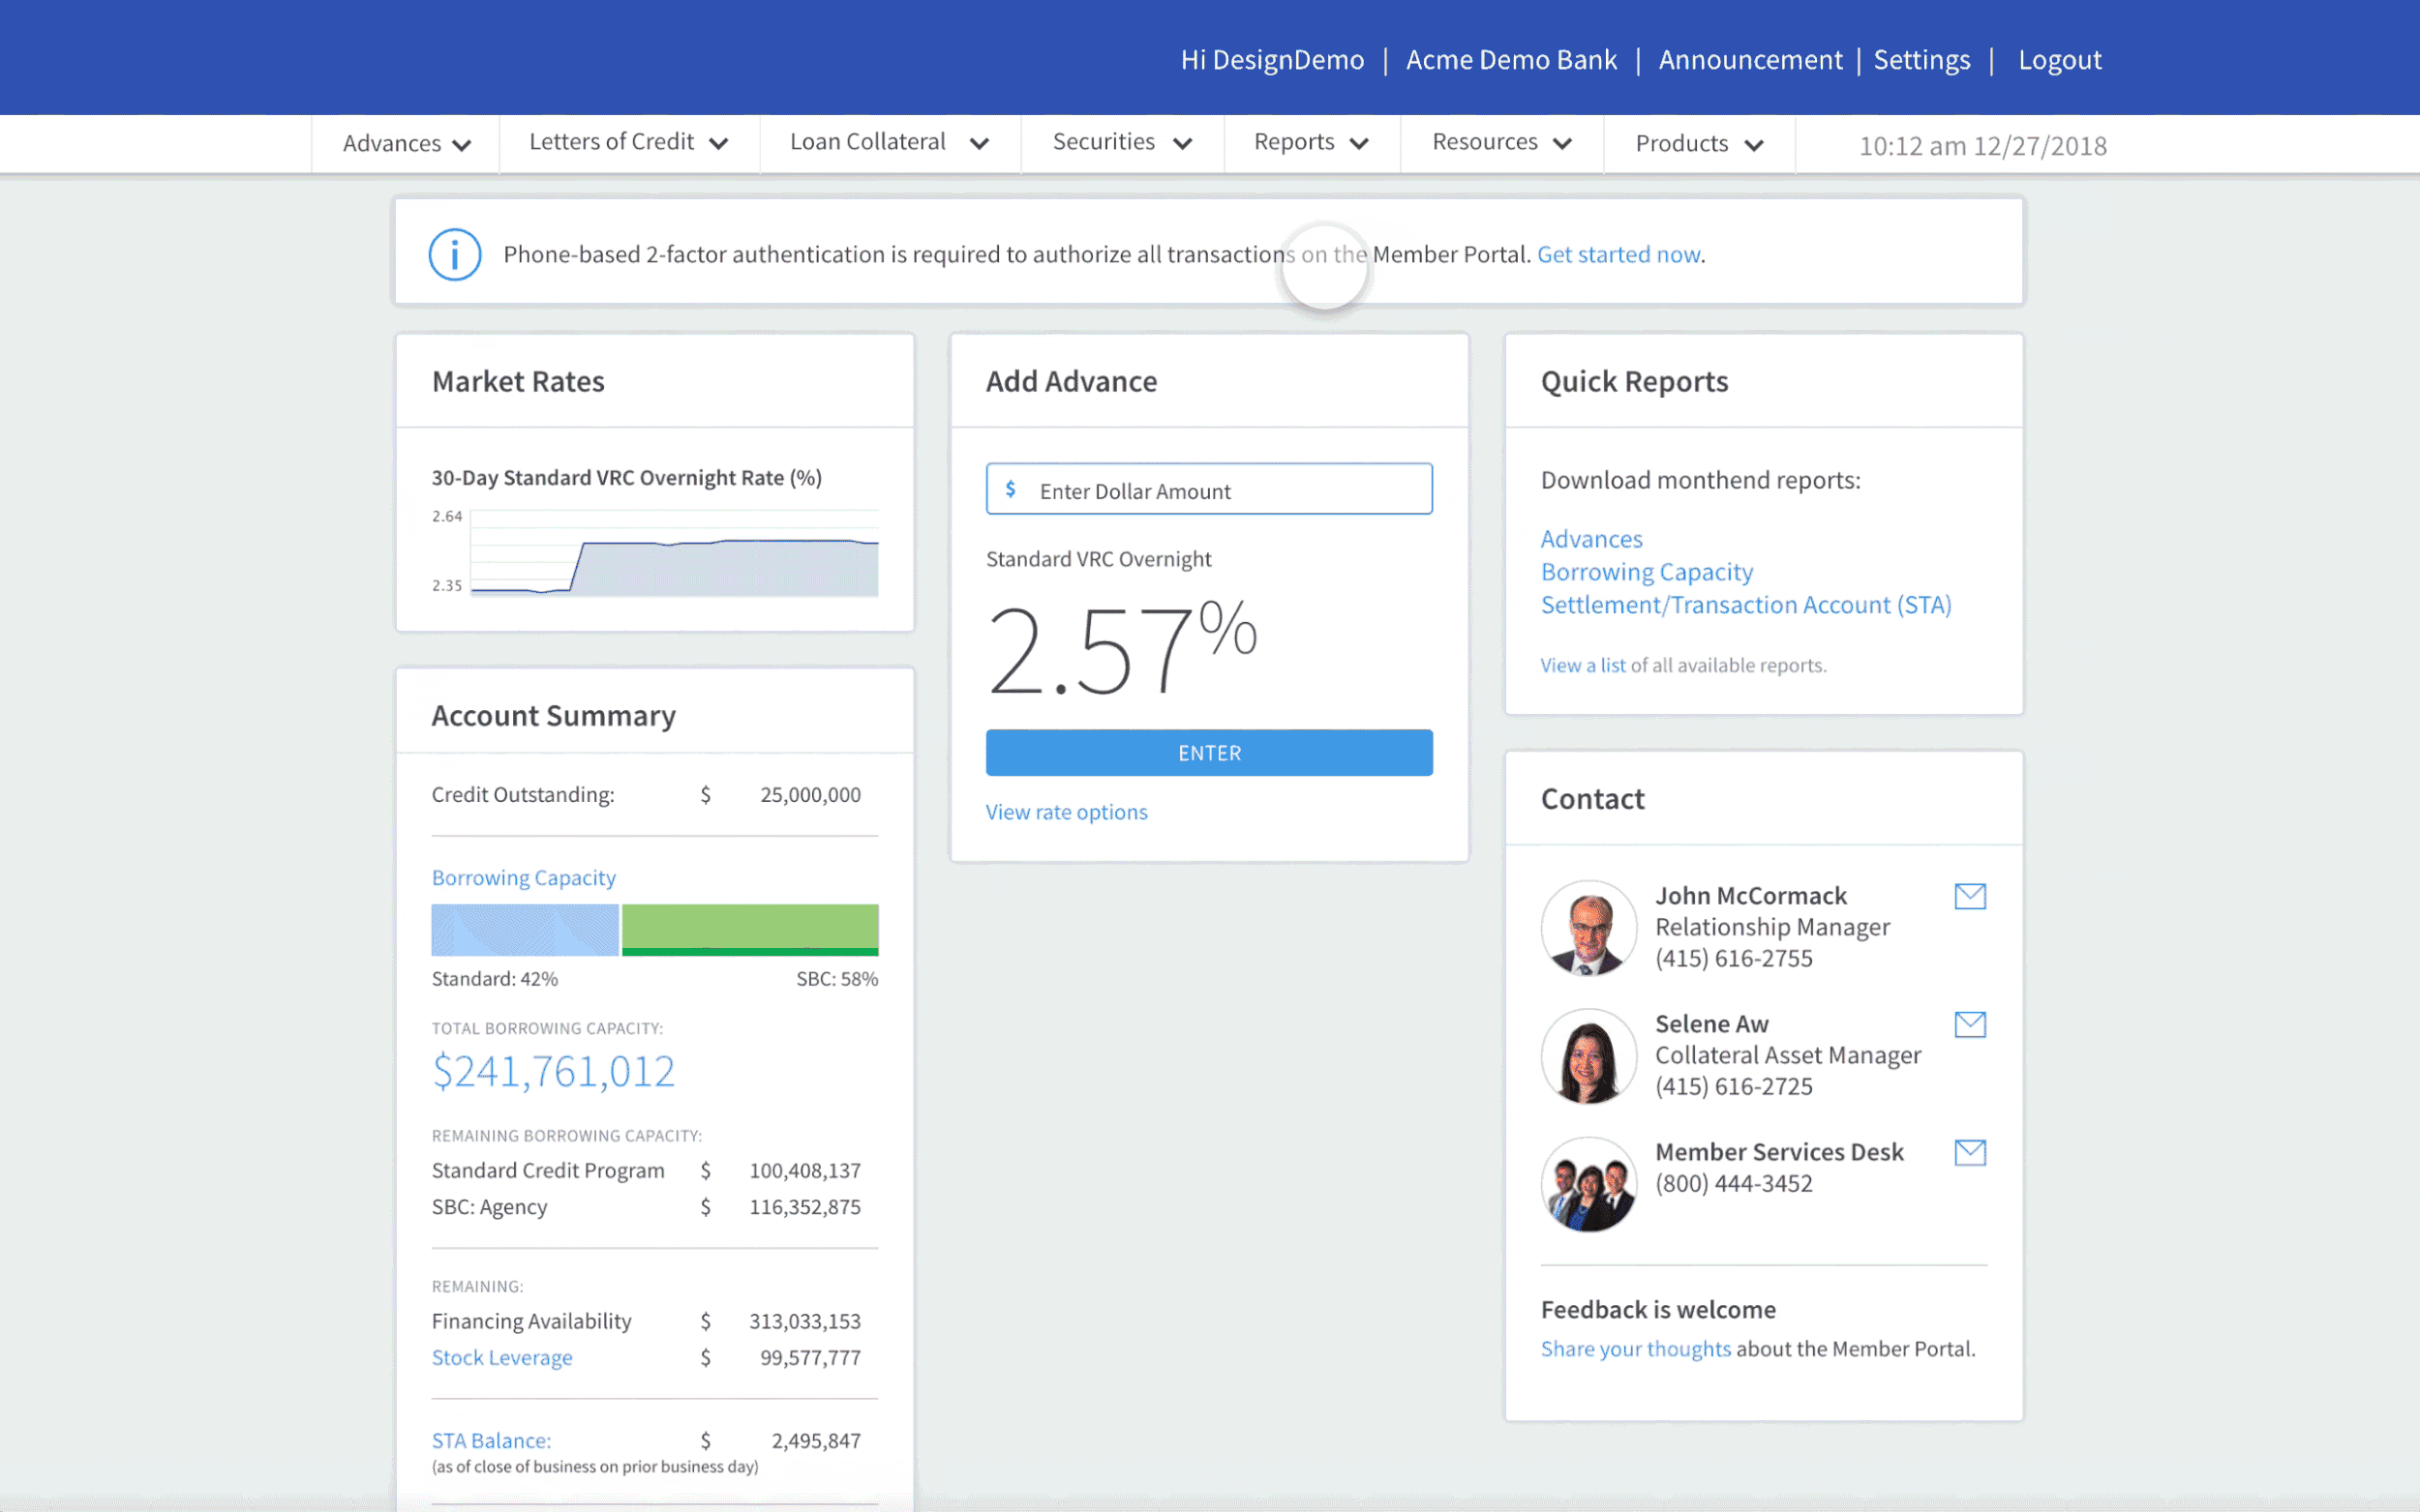Screen dimensions: 2420x1512
Task: Expand the Securities menu chevron
Action: [1183, 144]
